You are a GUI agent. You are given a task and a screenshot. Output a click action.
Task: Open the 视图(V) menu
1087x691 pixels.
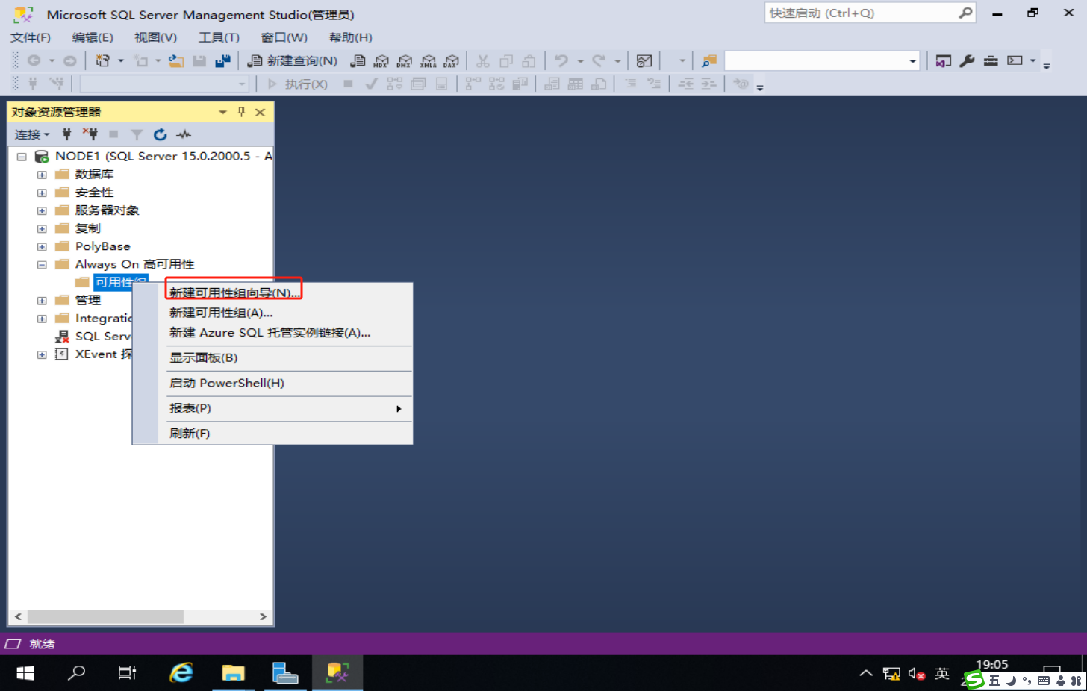click(x=155, y=37)
